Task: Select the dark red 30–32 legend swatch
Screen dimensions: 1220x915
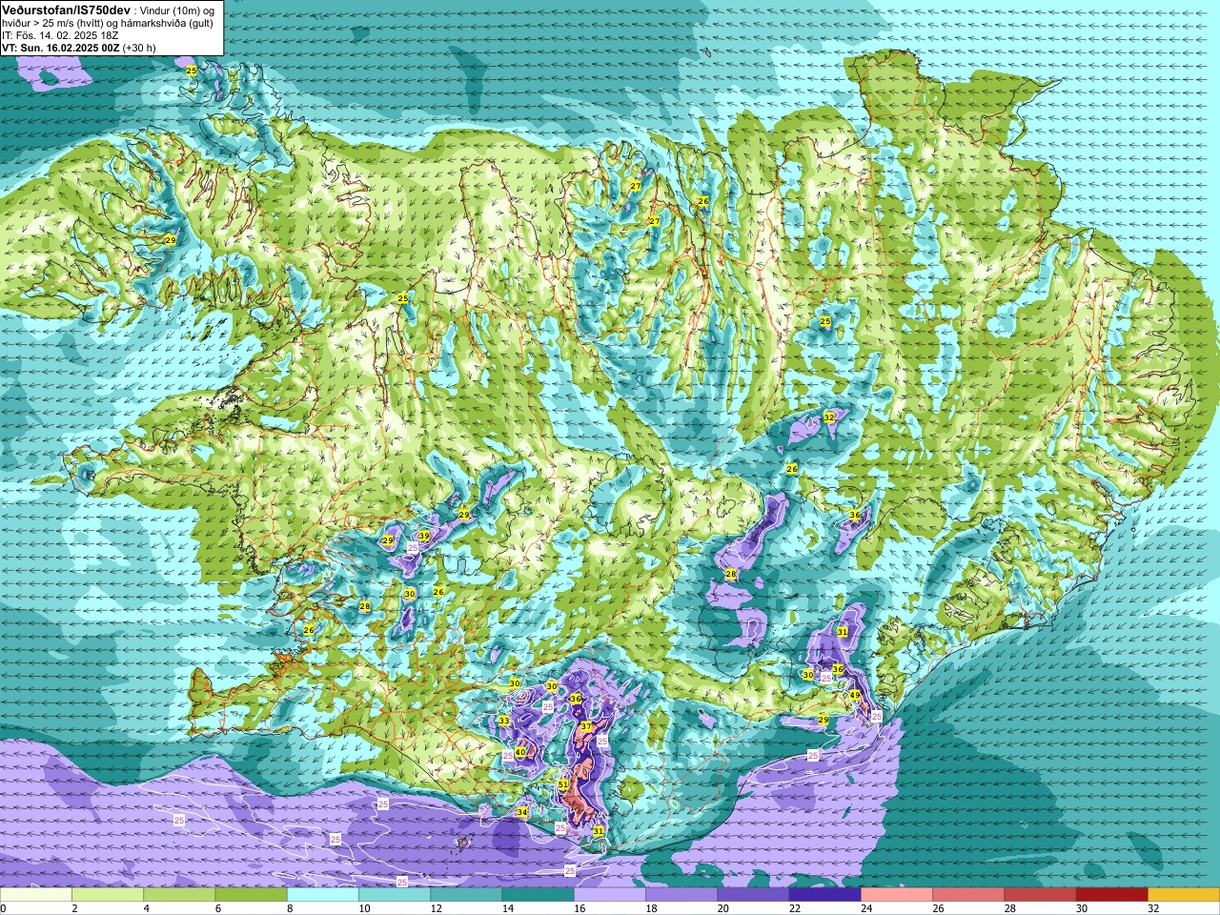Action: coord(1111,895)
